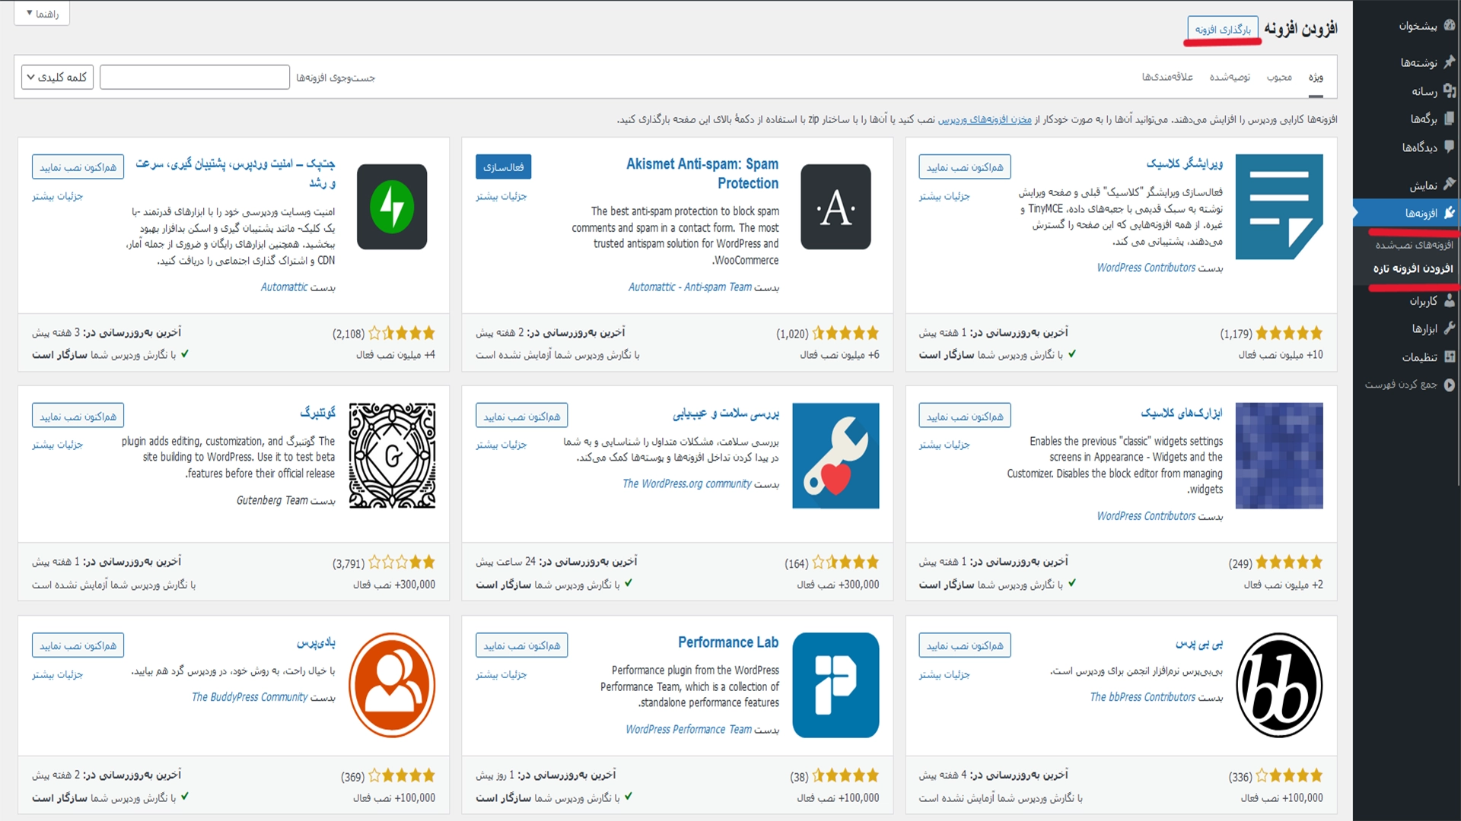Image resolution: width=1461 pixels, height=821 pixels.
Task: Click the Jetpack plugin icon
Action: click(392, 207)
